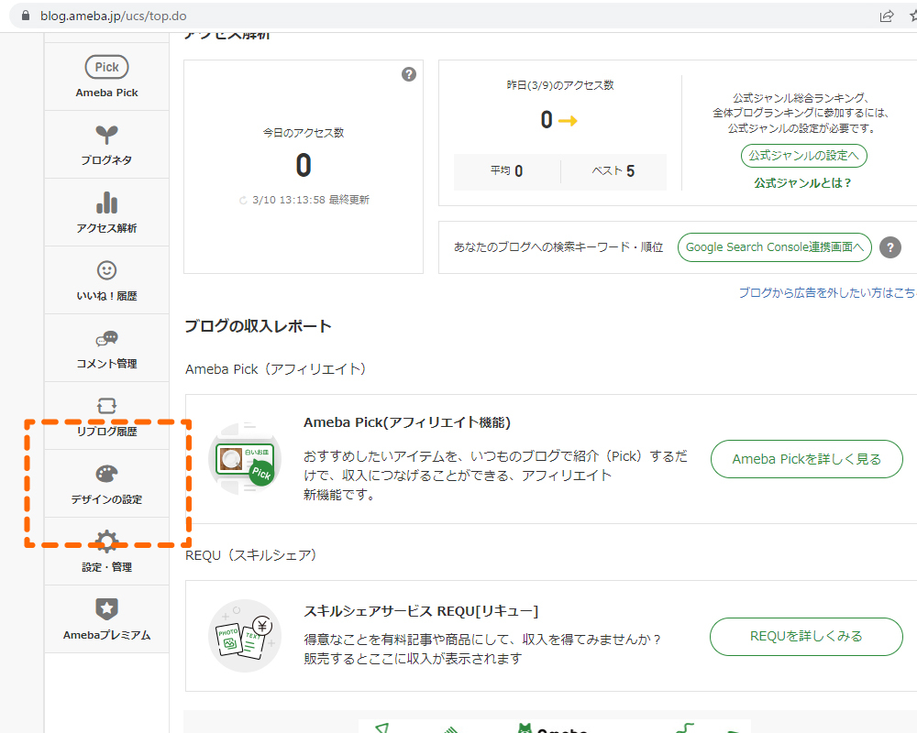917x733 pixels.
Task: Open コメント管理 speech bubble icon
Action: [106, 338]
